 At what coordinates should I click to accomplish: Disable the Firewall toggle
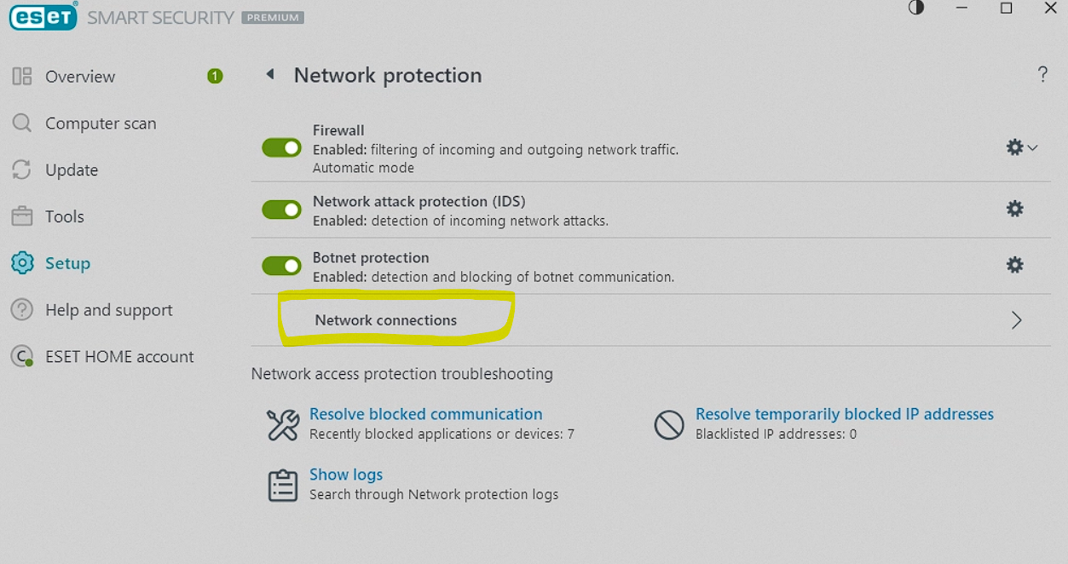coord(281,148)
